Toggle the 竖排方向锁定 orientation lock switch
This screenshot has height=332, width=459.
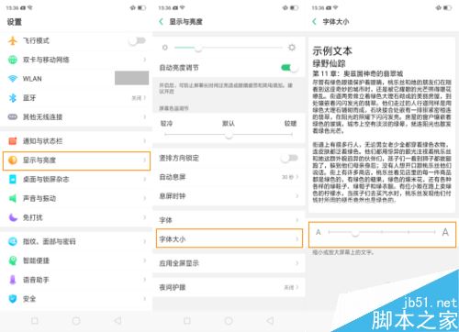[289, 158]
